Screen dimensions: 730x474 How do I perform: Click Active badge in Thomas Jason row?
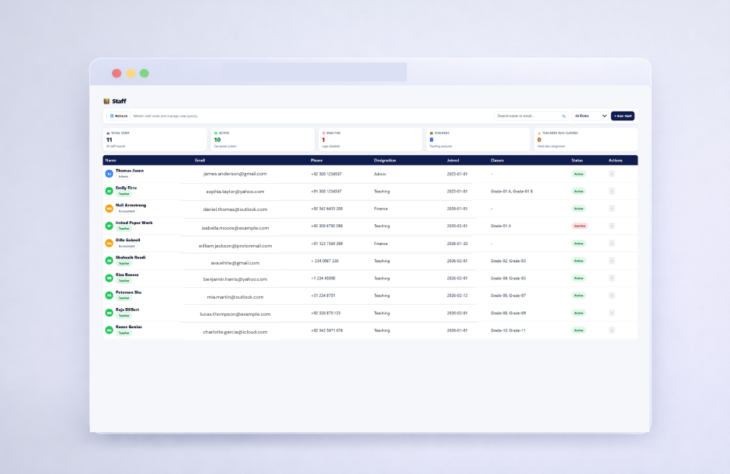click(579, 174)
